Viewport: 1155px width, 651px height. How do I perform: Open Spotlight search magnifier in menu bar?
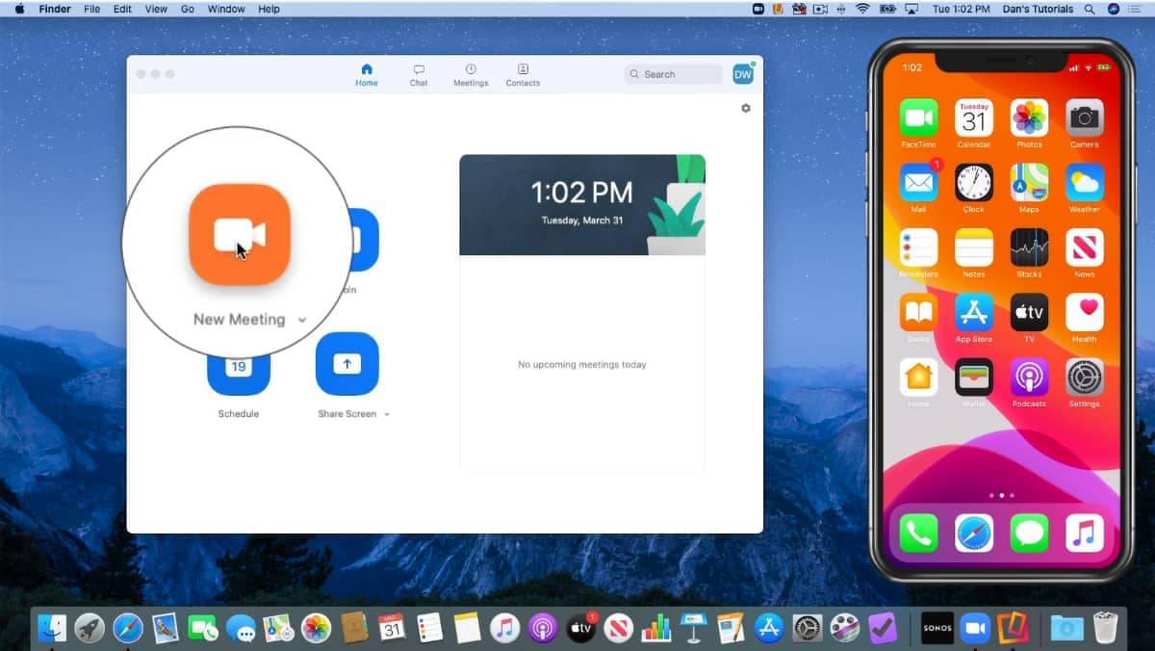tap(1091, 9)
